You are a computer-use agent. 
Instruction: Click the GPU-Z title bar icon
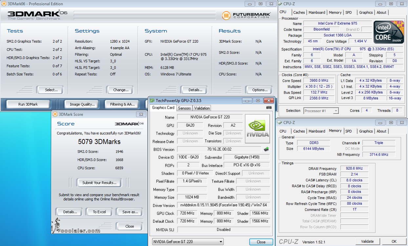point(152,101)
